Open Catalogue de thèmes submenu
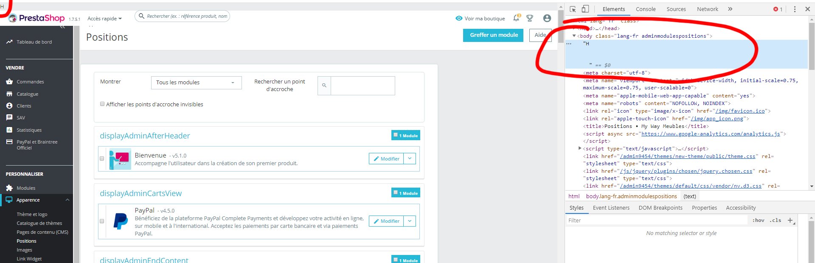 point(39,223)
